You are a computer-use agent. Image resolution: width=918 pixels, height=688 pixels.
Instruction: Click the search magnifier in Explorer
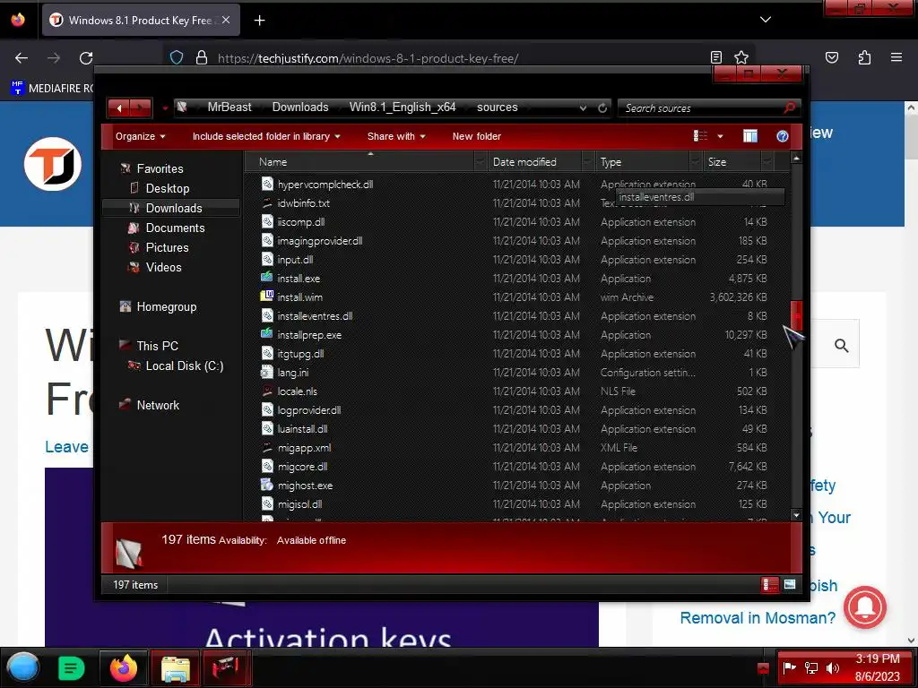[789, 108]
